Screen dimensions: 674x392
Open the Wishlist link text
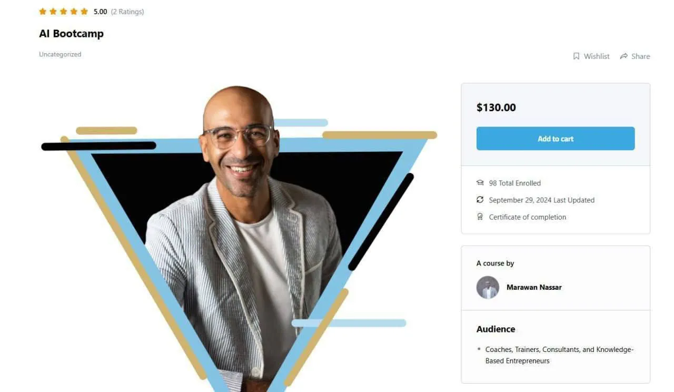[x=597, y=56]
